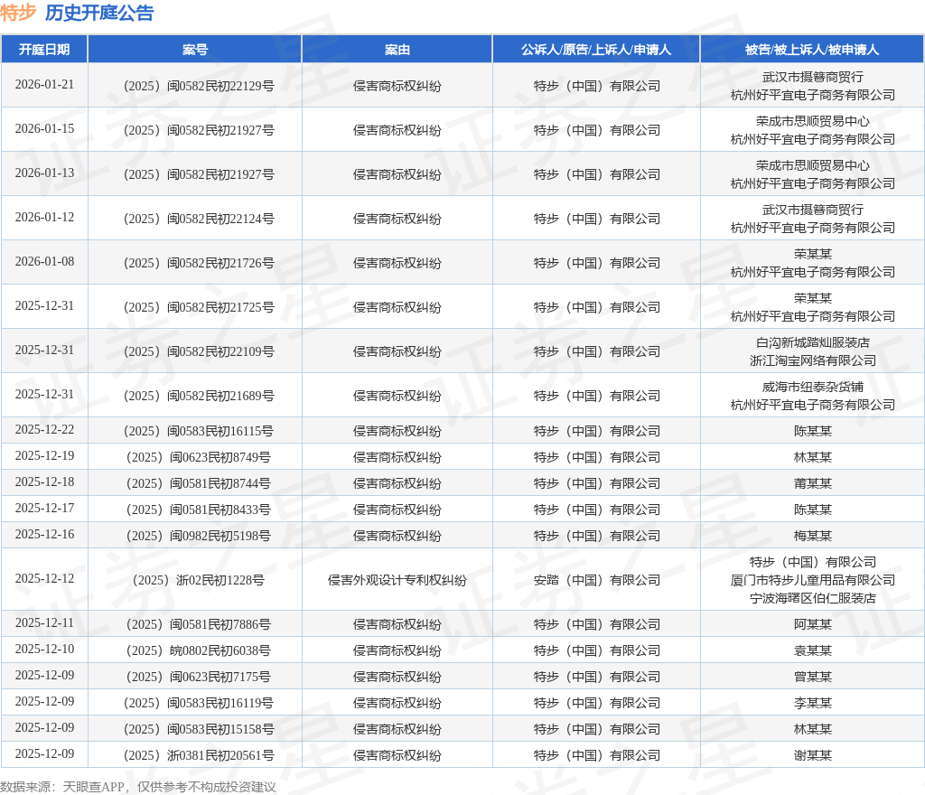Select the 案号 column header
Image resolution: width=925 pixels, height=795 pixels.
[195, 50]
